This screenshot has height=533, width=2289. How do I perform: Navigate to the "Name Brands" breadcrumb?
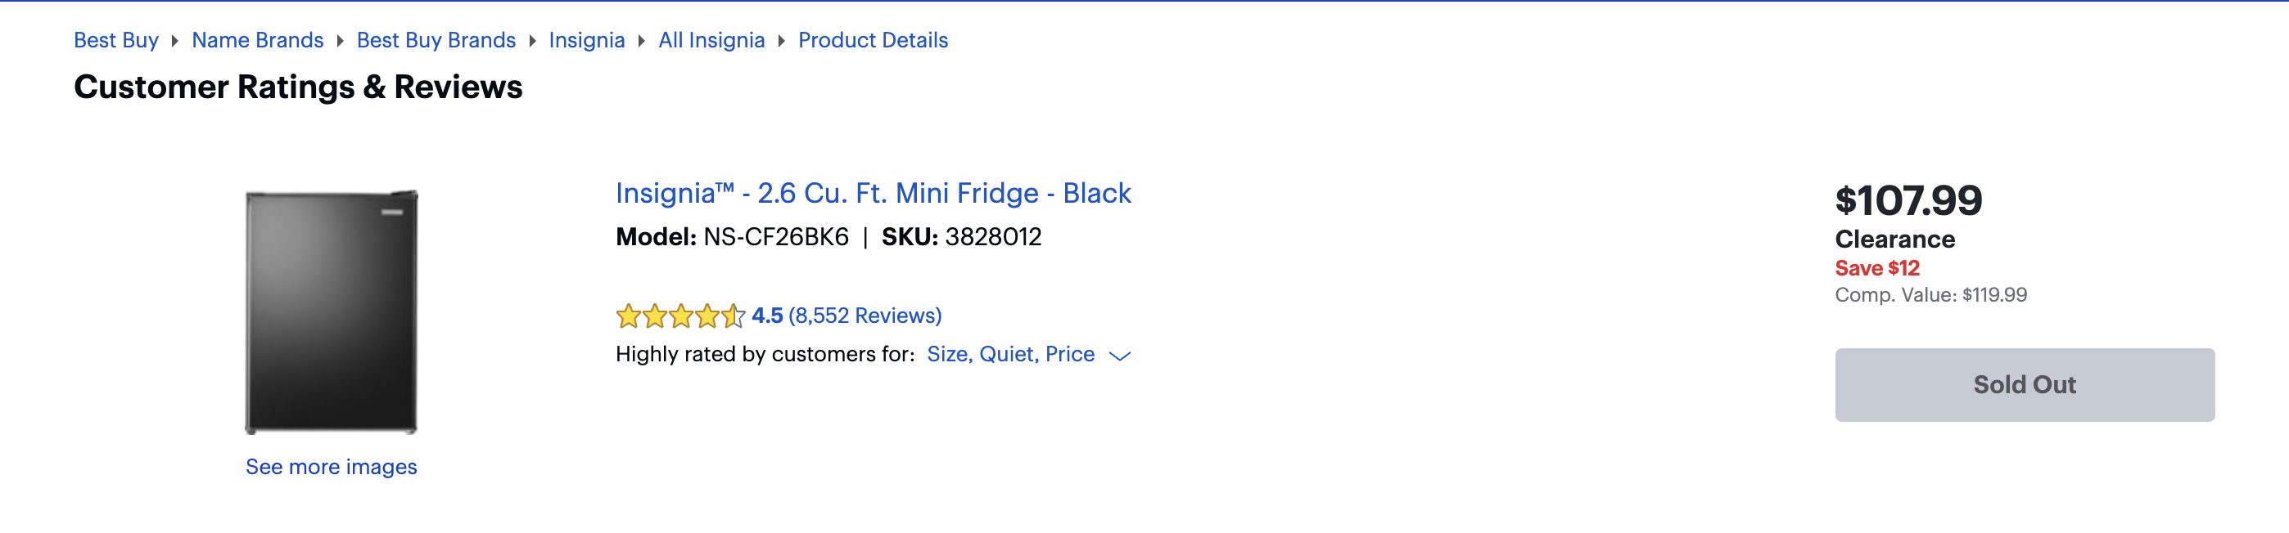[258, 41]
